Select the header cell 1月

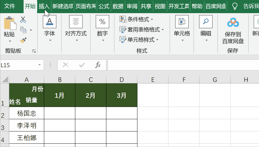[60, 95]
